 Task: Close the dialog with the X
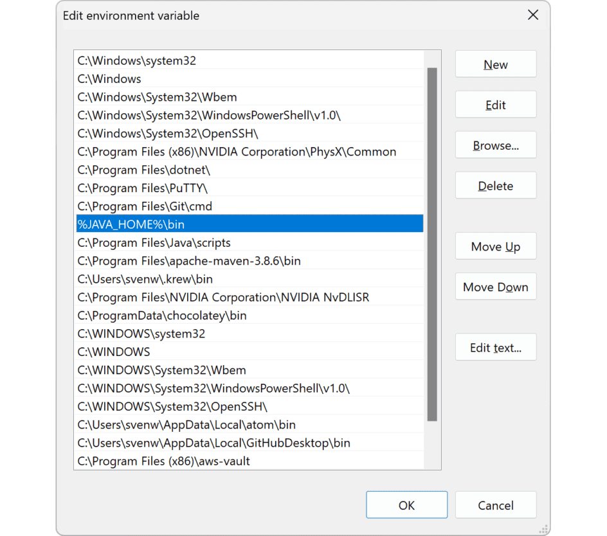[x=532, y=15]
